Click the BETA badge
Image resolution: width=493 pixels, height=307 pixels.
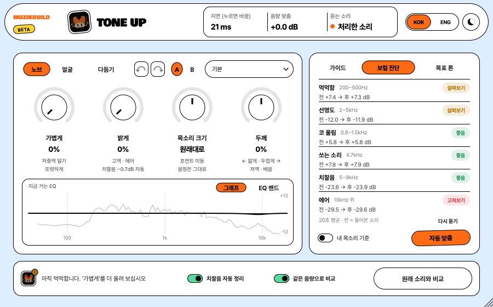(24, 30)
